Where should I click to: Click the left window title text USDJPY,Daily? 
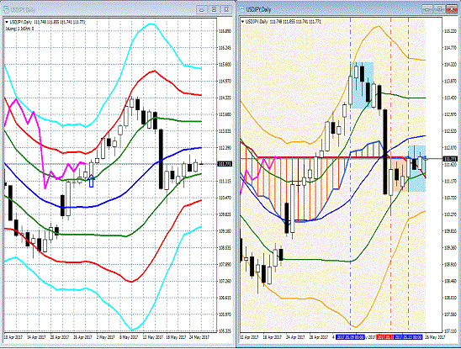[x=23, y=10]
